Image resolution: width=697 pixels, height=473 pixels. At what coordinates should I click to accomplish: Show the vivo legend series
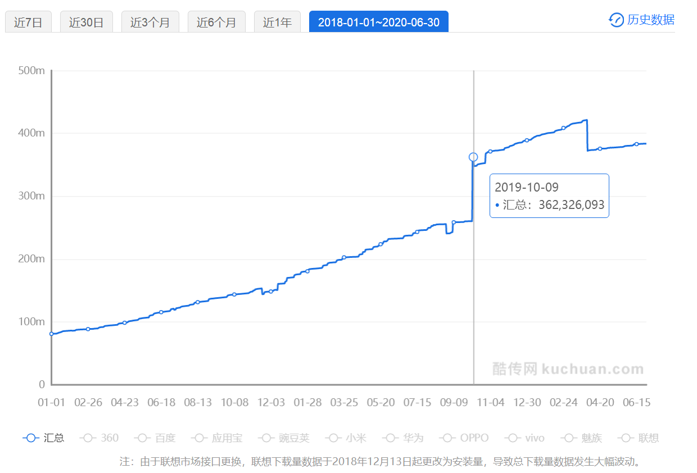[524, 438]
